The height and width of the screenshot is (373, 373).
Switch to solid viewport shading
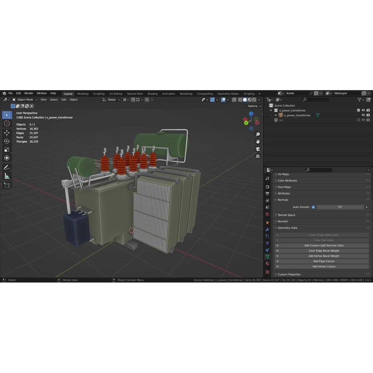coord(245,100)
